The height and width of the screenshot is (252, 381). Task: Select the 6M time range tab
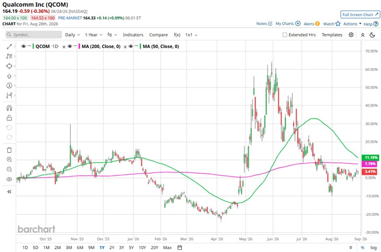[x=80, y=248]
